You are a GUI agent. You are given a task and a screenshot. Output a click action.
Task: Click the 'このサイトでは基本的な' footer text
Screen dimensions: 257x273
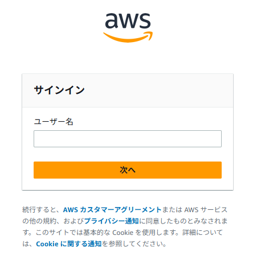pos(73,233)
